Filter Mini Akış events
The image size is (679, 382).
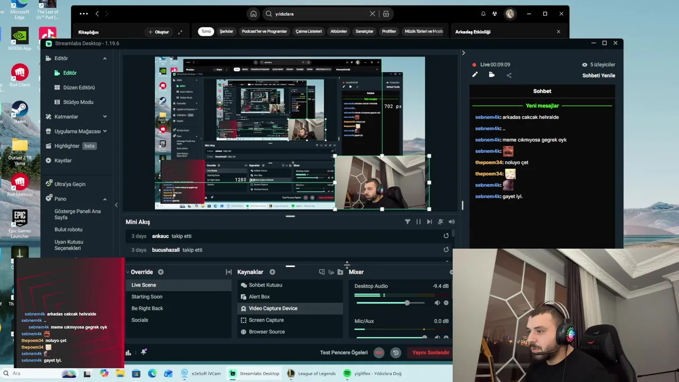[x=407, y=222]
